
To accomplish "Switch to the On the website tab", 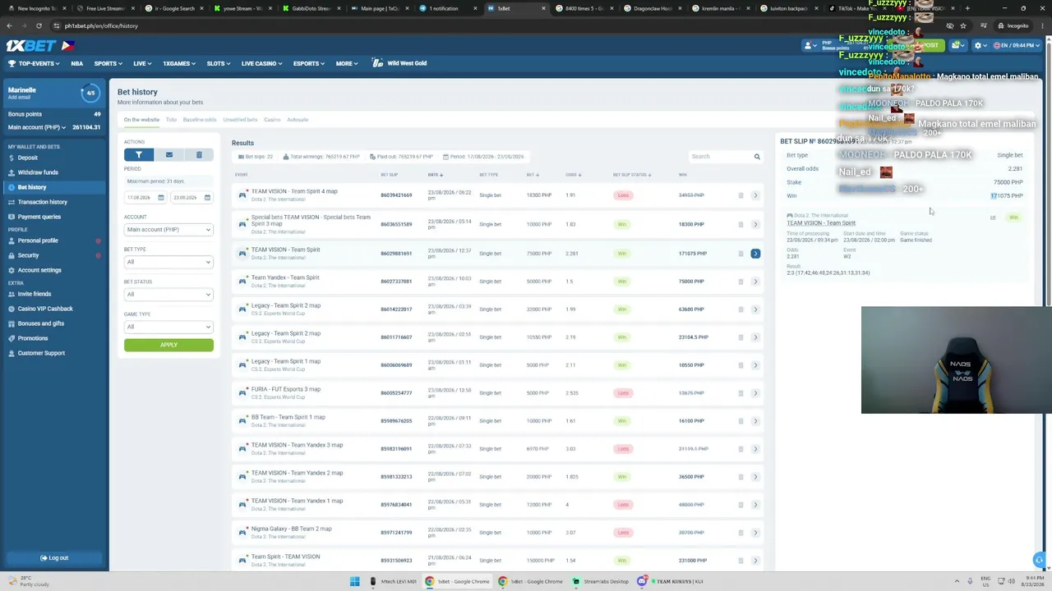I will 141,120.
